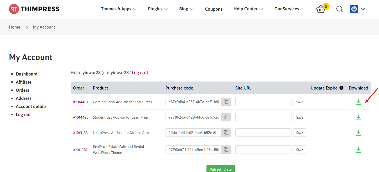The height and width of the screenshot is (172, 379).
Task: Open order #1011382
Action: [x=80, y=150]
